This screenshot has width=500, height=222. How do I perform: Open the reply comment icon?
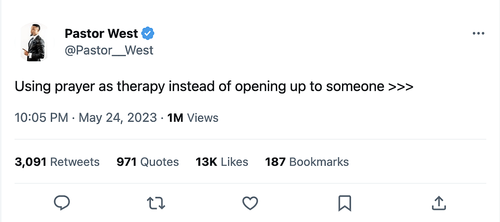(62, 203)
